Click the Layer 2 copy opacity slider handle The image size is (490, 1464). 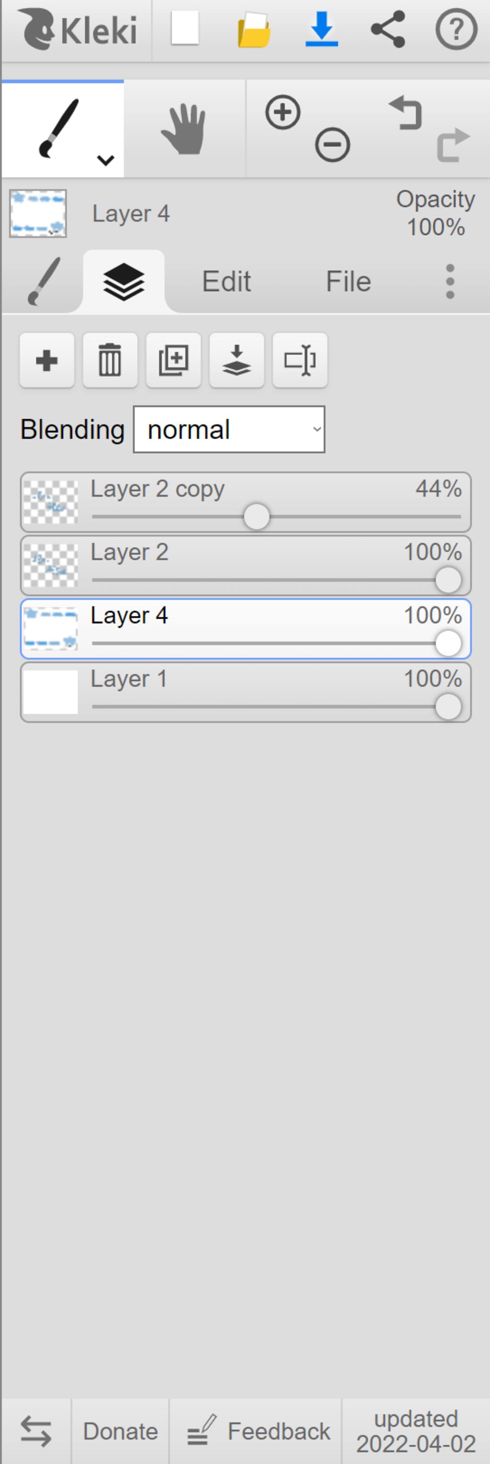256,517
